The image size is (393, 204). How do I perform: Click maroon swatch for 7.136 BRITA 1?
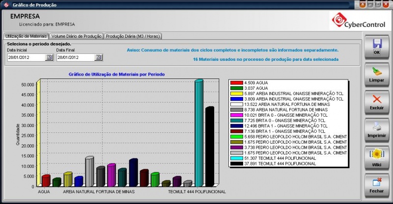(237, 131)
